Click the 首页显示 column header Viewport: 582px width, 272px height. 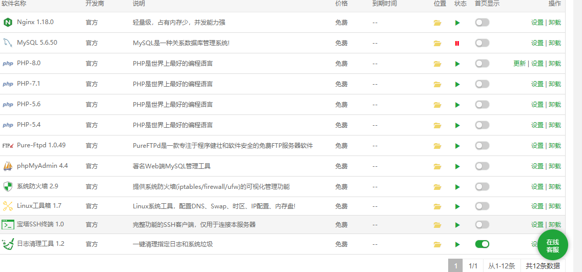487,4
